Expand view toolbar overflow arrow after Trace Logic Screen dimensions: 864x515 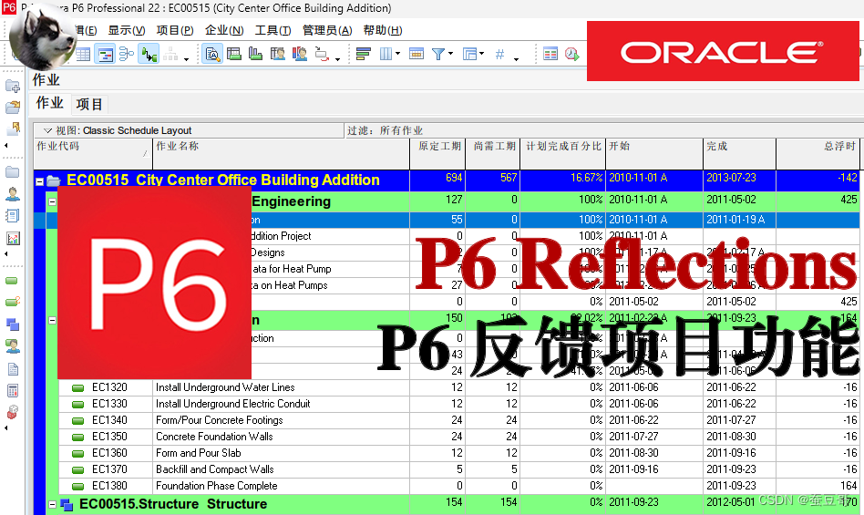point(338,58)
